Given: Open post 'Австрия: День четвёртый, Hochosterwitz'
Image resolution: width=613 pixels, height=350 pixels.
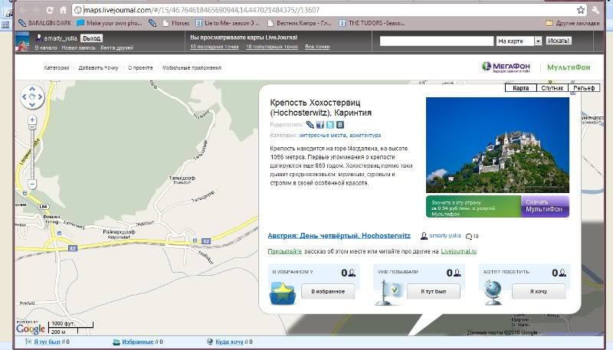Looking at the screenshot, I should 339,236.
